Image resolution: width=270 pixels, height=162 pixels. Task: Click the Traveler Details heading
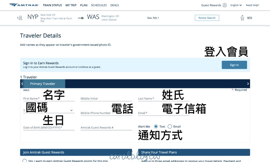point(40,35)
